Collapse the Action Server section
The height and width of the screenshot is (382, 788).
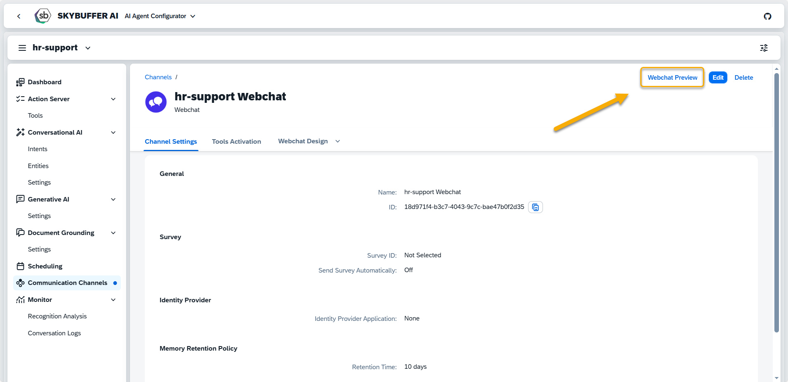point(113,99)
